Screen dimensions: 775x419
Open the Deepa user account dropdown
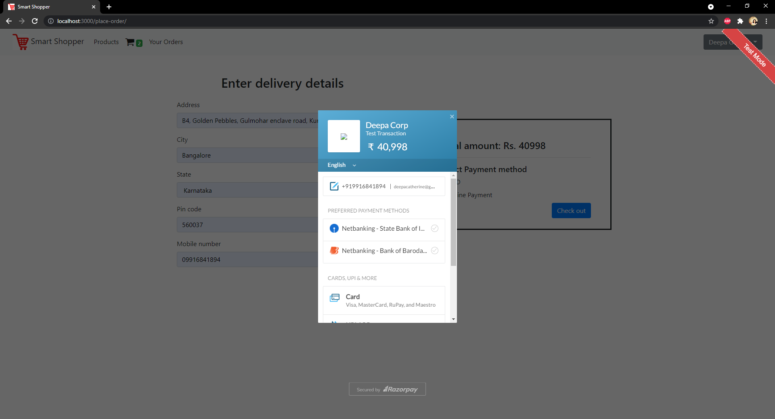(733, 42)
